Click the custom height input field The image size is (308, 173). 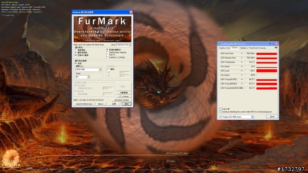point(125,76)
